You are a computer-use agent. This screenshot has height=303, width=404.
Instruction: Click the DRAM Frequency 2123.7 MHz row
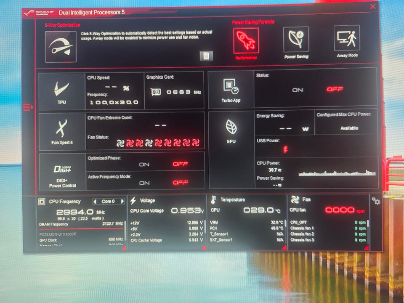[x=81, y=224]
